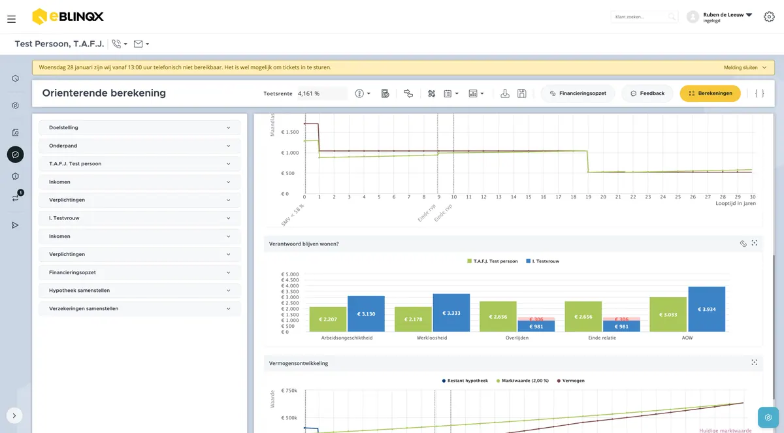Expand the Hypotheek samenstellen section
Viewport: 784px width, 433px height.
[140, 291]
